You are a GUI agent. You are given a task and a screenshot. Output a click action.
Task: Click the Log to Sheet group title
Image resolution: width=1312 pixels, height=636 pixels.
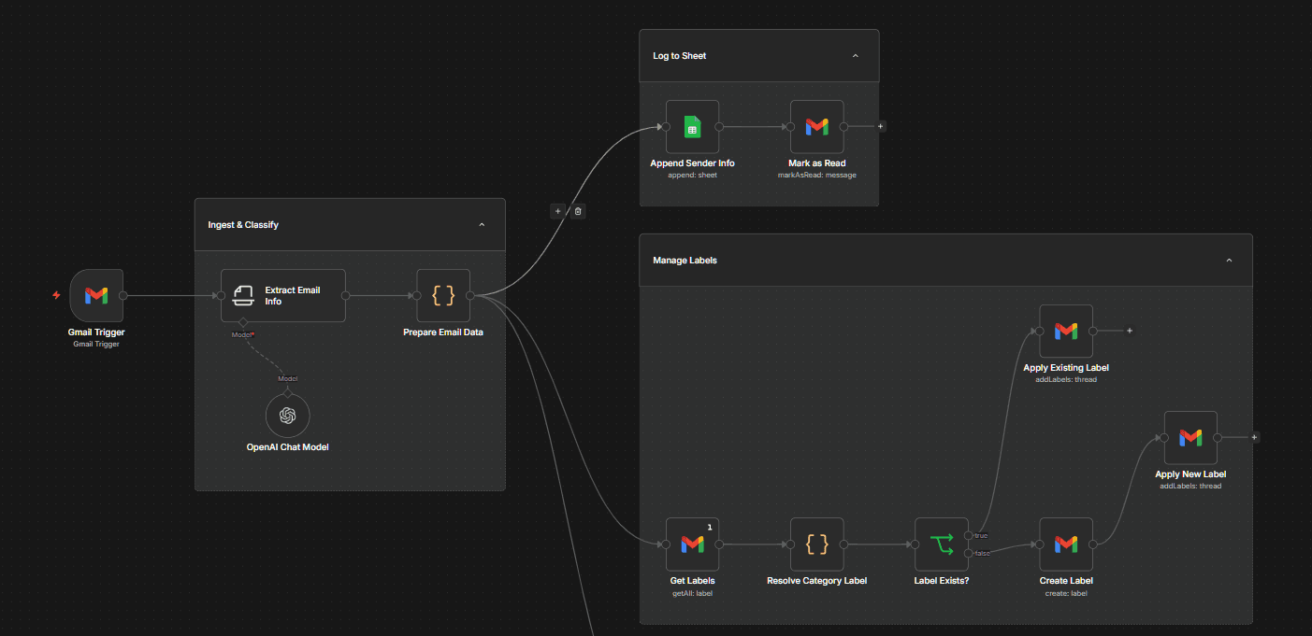680,56
